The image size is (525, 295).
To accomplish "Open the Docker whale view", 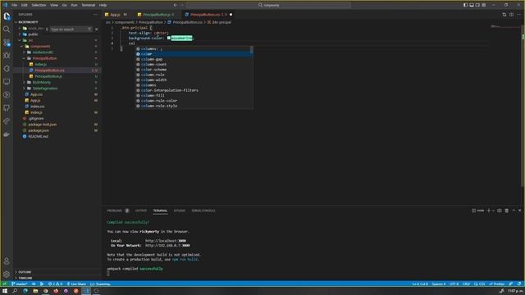I will (7, 134).
